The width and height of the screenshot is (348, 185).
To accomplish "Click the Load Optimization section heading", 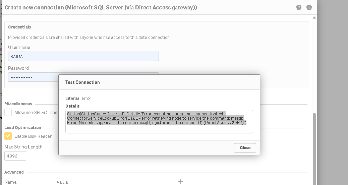I will coord(22,128).
